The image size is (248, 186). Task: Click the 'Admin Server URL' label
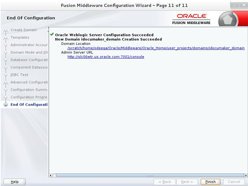pos(77,52)
